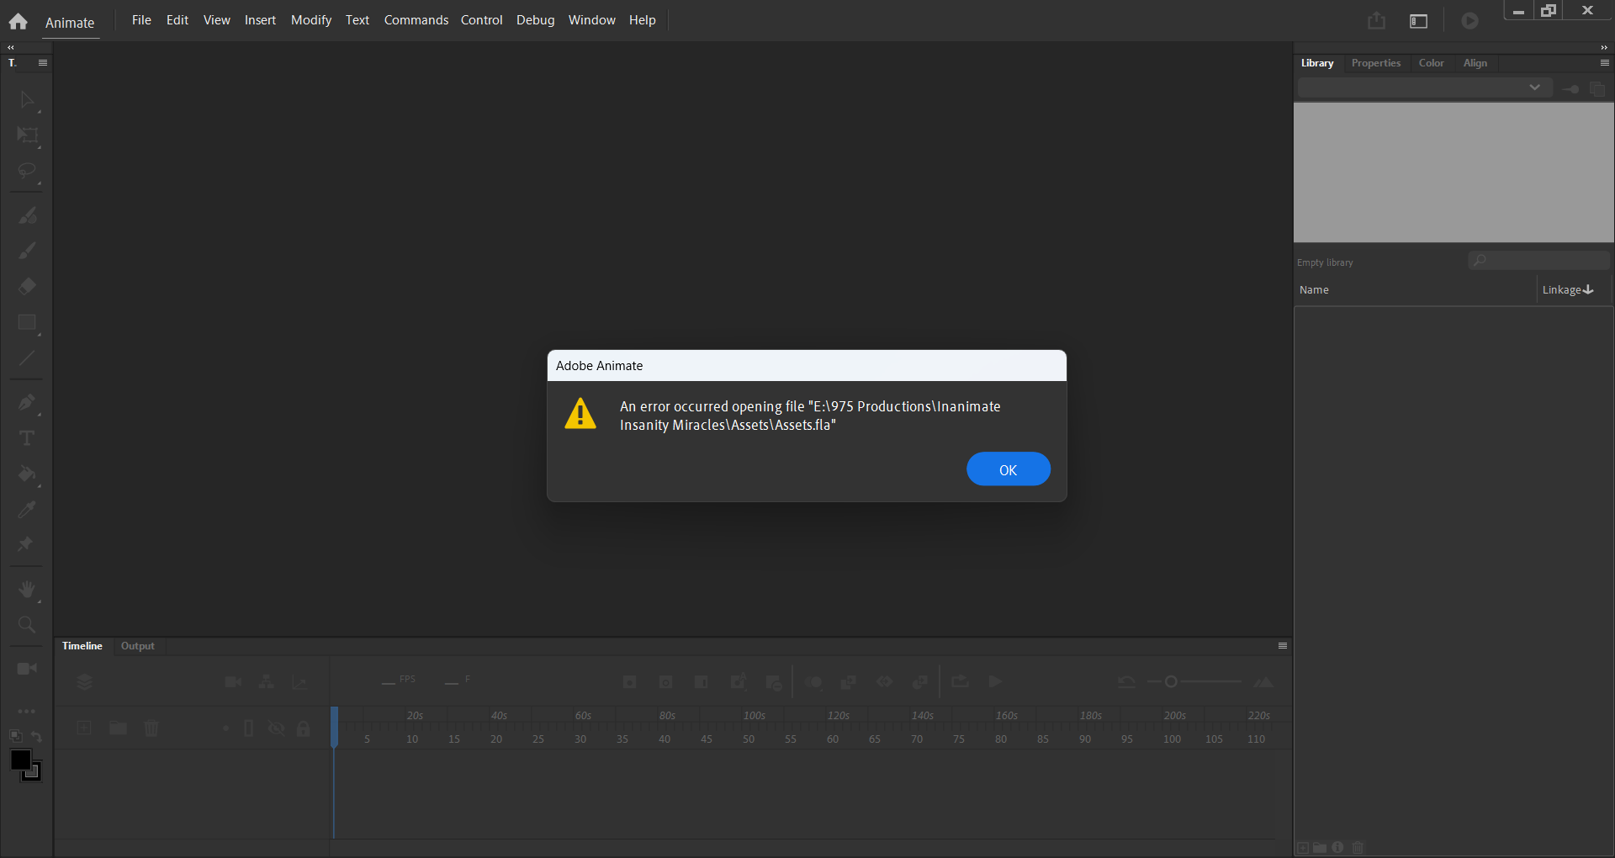
Task: Click OK in the error dialog
Action: coord(1008,469)
